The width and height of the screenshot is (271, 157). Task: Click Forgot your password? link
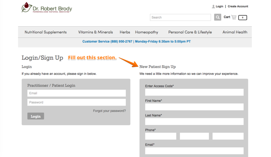[x=109, y=111]
